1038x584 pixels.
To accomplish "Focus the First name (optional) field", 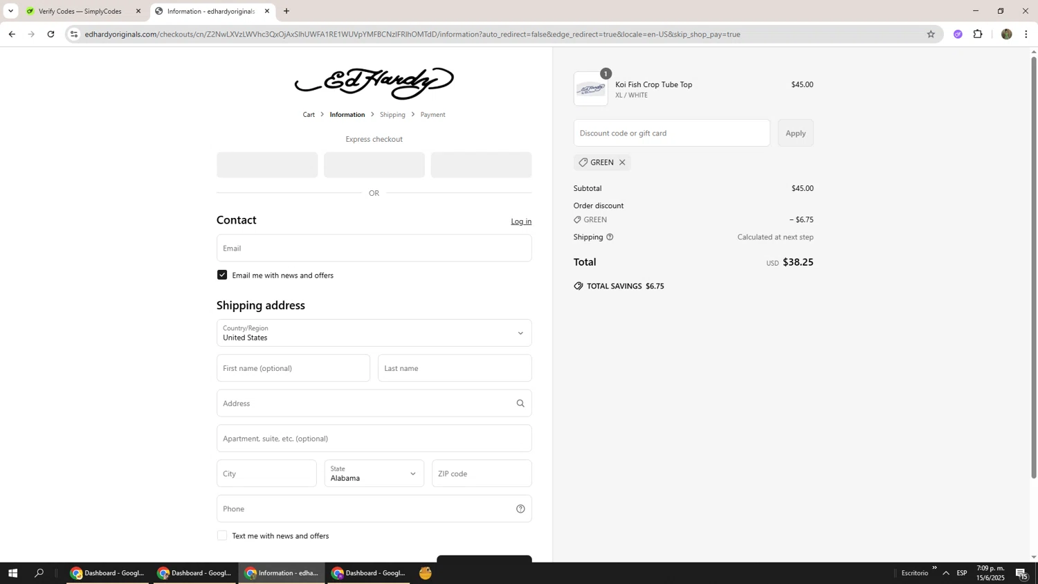I will coord(293,368).
